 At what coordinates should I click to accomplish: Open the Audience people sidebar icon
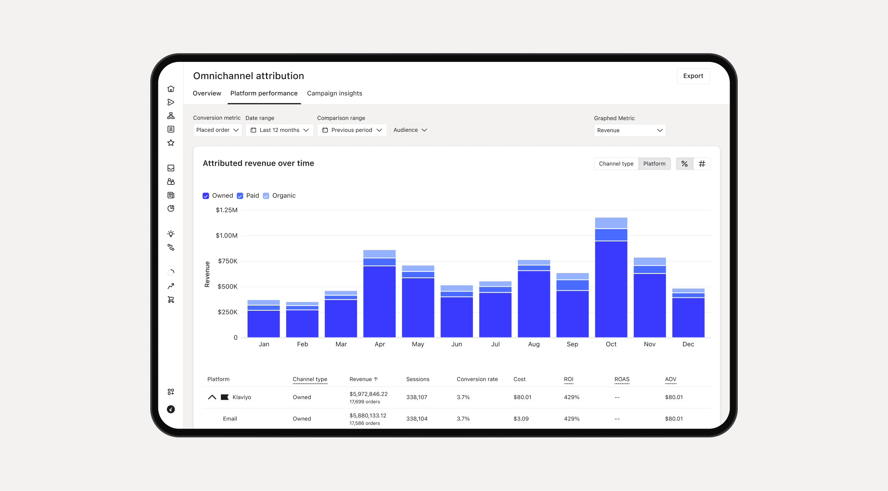(x=171, y=181)
